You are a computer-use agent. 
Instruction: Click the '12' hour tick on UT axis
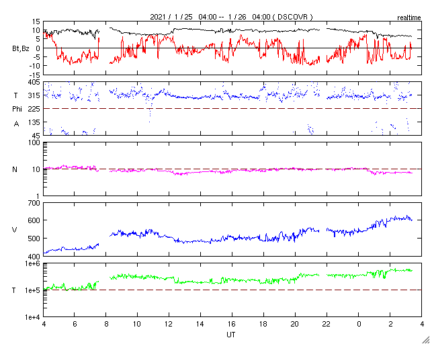tap(169, 324)
